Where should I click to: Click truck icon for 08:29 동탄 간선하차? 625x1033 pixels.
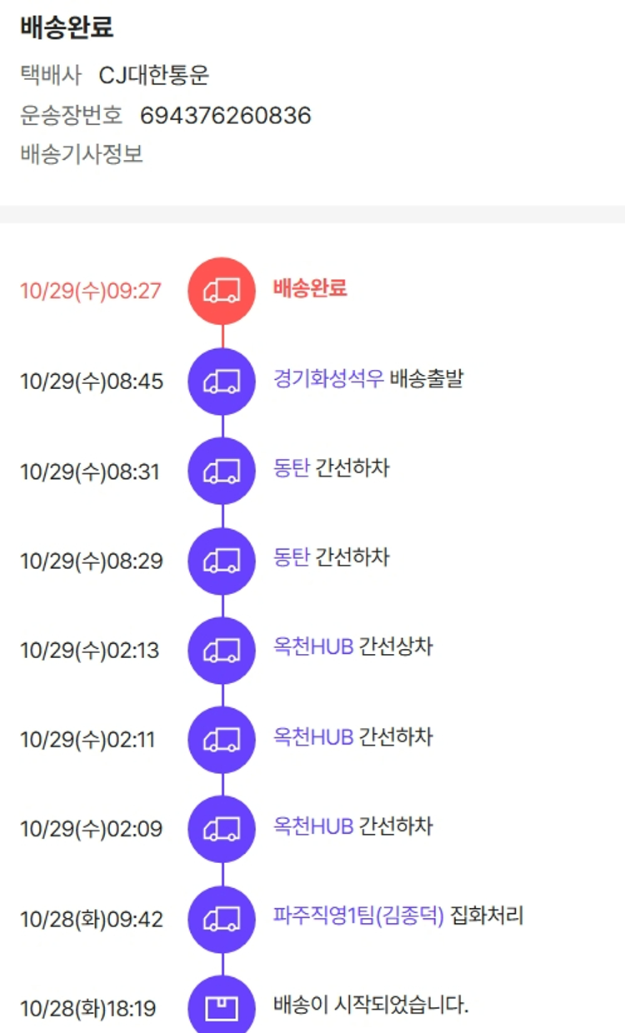point(222,561)
